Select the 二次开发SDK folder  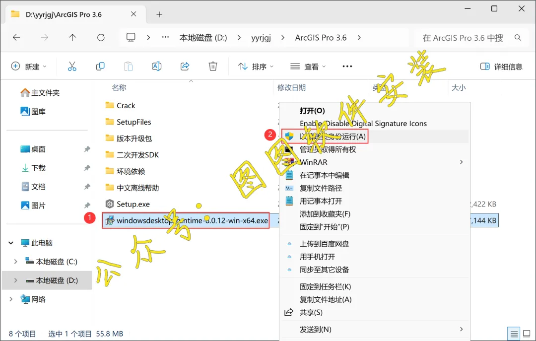132,155
